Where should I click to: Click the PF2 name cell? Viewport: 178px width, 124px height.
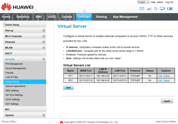coord(70,80)
